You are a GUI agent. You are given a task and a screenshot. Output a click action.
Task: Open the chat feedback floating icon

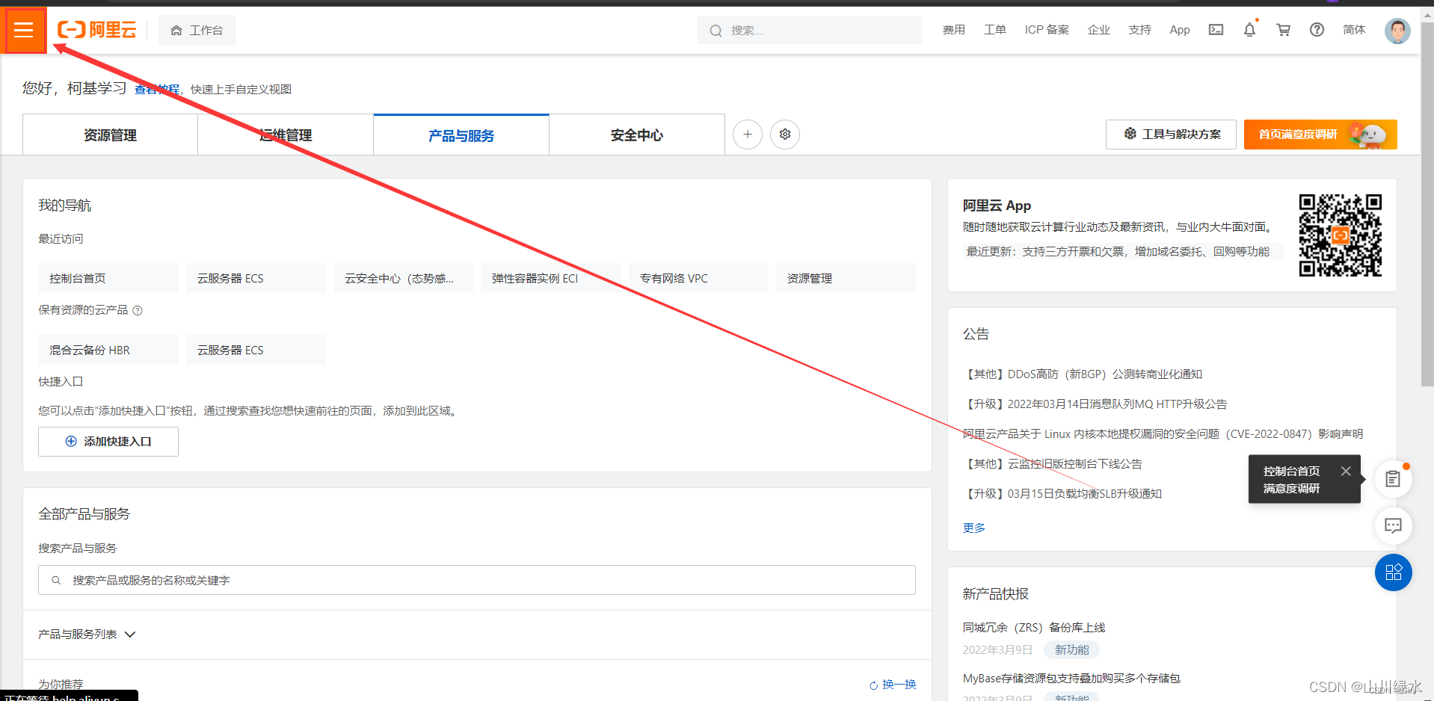point(1393,526)
